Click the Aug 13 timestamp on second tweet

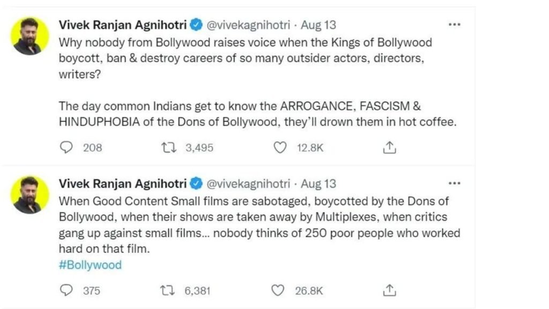pyautogui.click(x=318, y=183)
